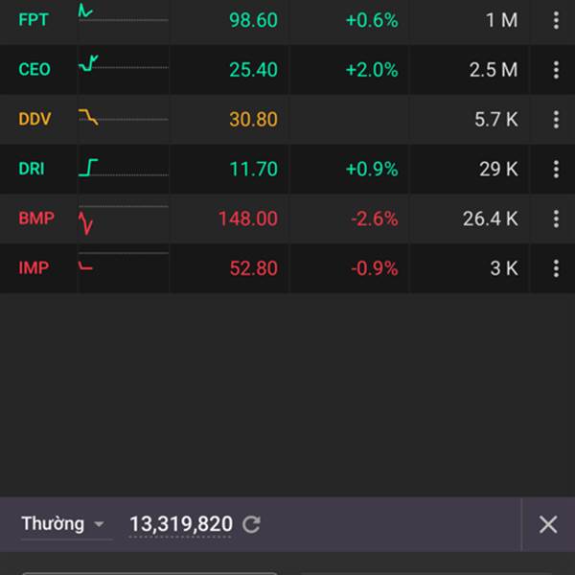Screen dimensions: 575x575
Task: Close the bottom order bar
Action: pos(547,524)
